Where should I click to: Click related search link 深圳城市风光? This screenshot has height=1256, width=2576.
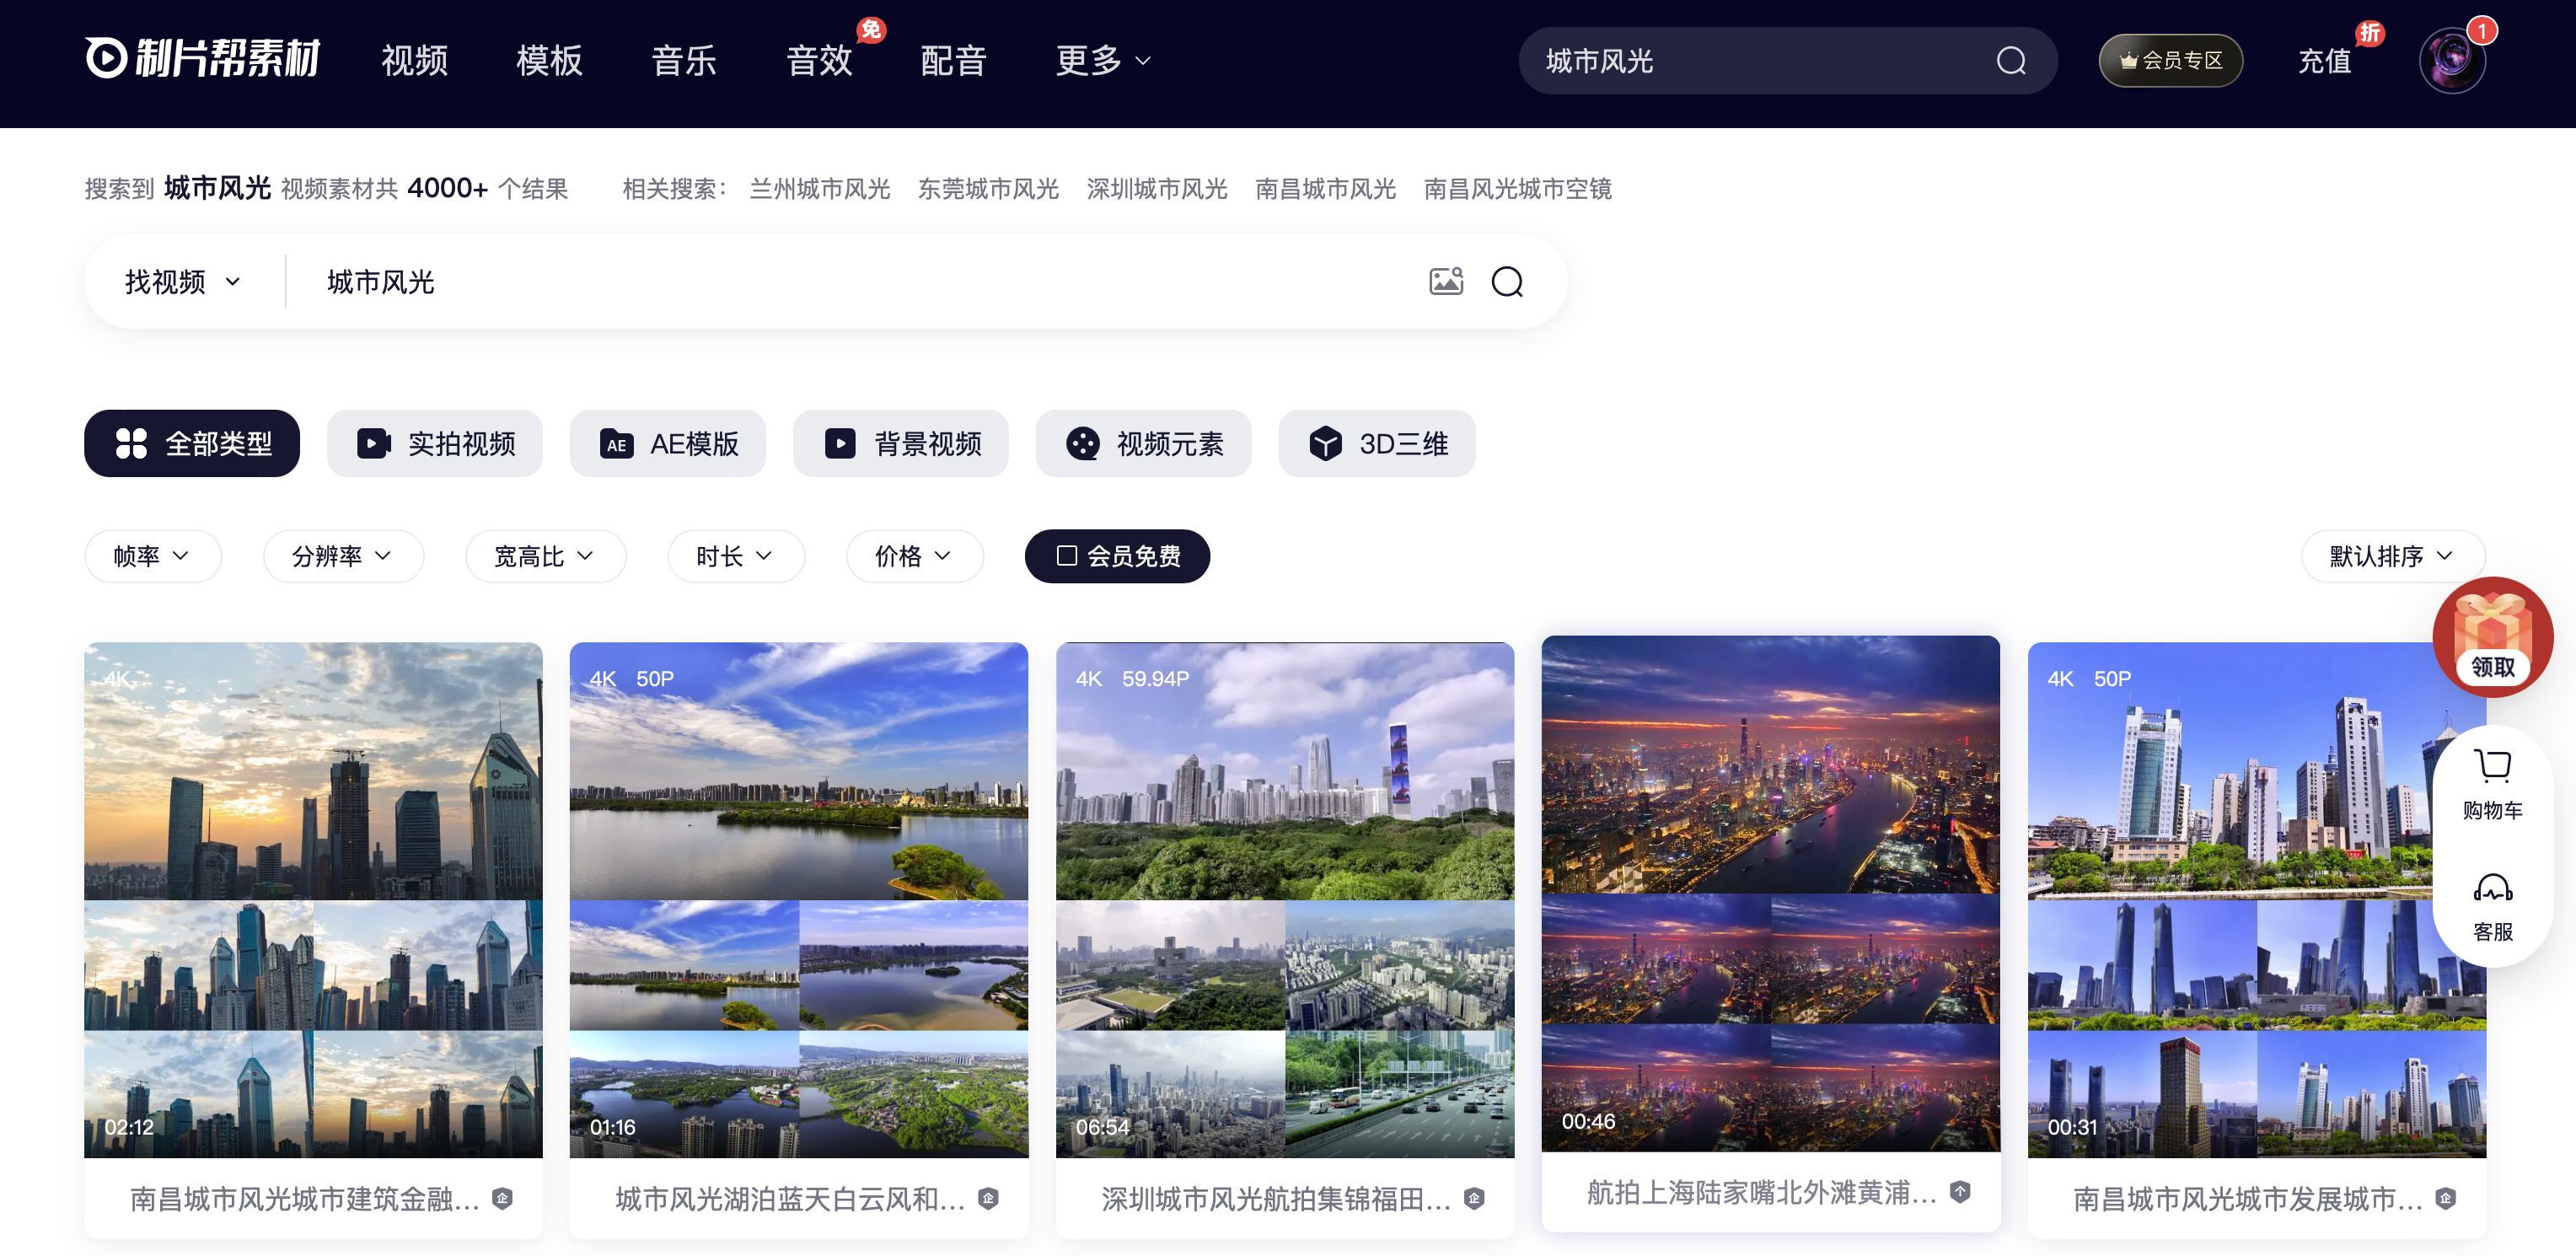(1156, 189)
